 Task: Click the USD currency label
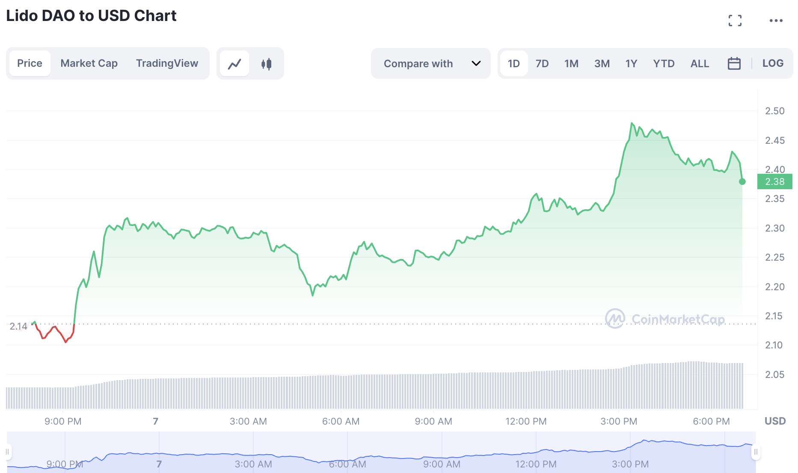775,421
